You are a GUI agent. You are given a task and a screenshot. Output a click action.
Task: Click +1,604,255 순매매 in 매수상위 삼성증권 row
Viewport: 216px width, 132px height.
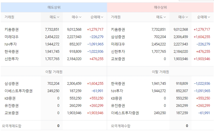pyautogui.click(x=202, y=37)
